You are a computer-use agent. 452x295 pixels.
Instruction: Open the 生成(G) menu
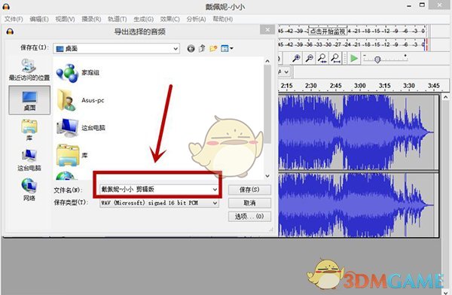[144, 19]
